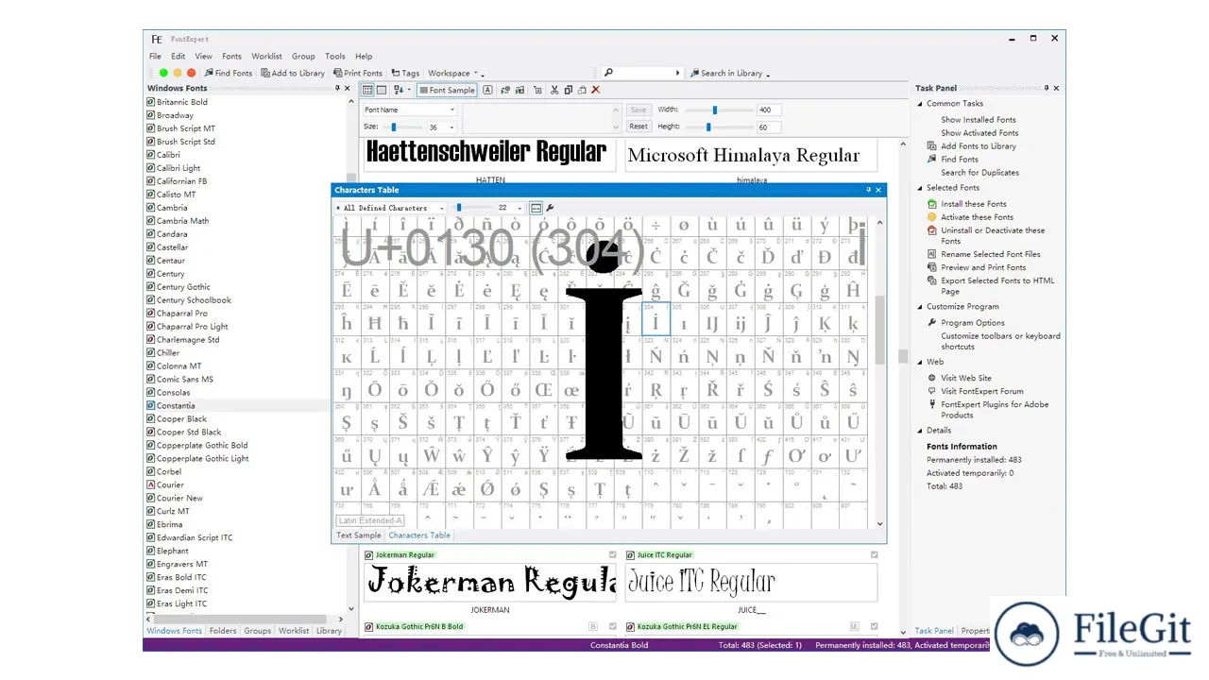This screenshot has width=1209, height=680.
Task: Click Uninstall or Deactivate these Fonts
Action: click(986, 235)
